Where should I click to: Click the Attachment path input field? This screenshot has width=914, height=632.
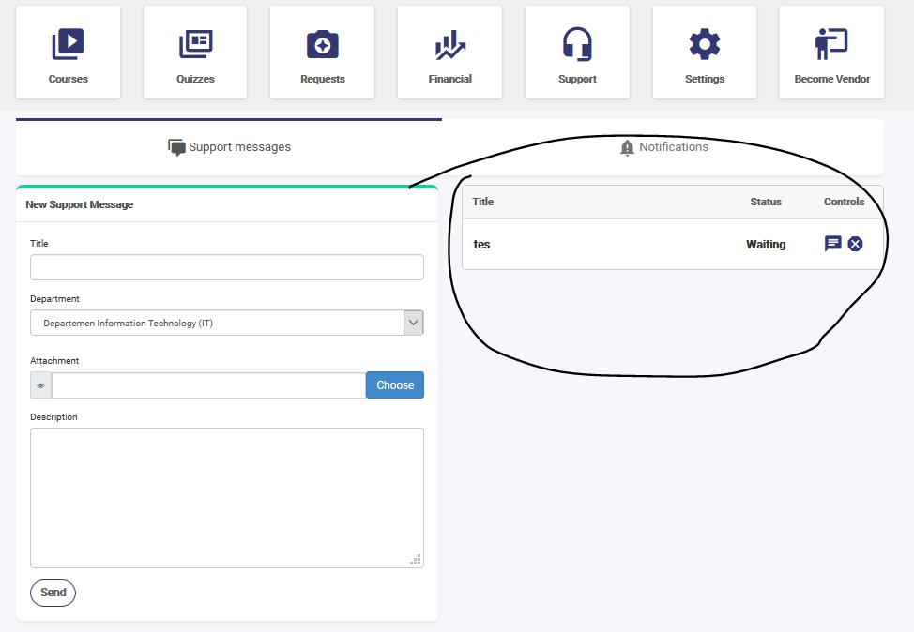(x=208, y=385)
